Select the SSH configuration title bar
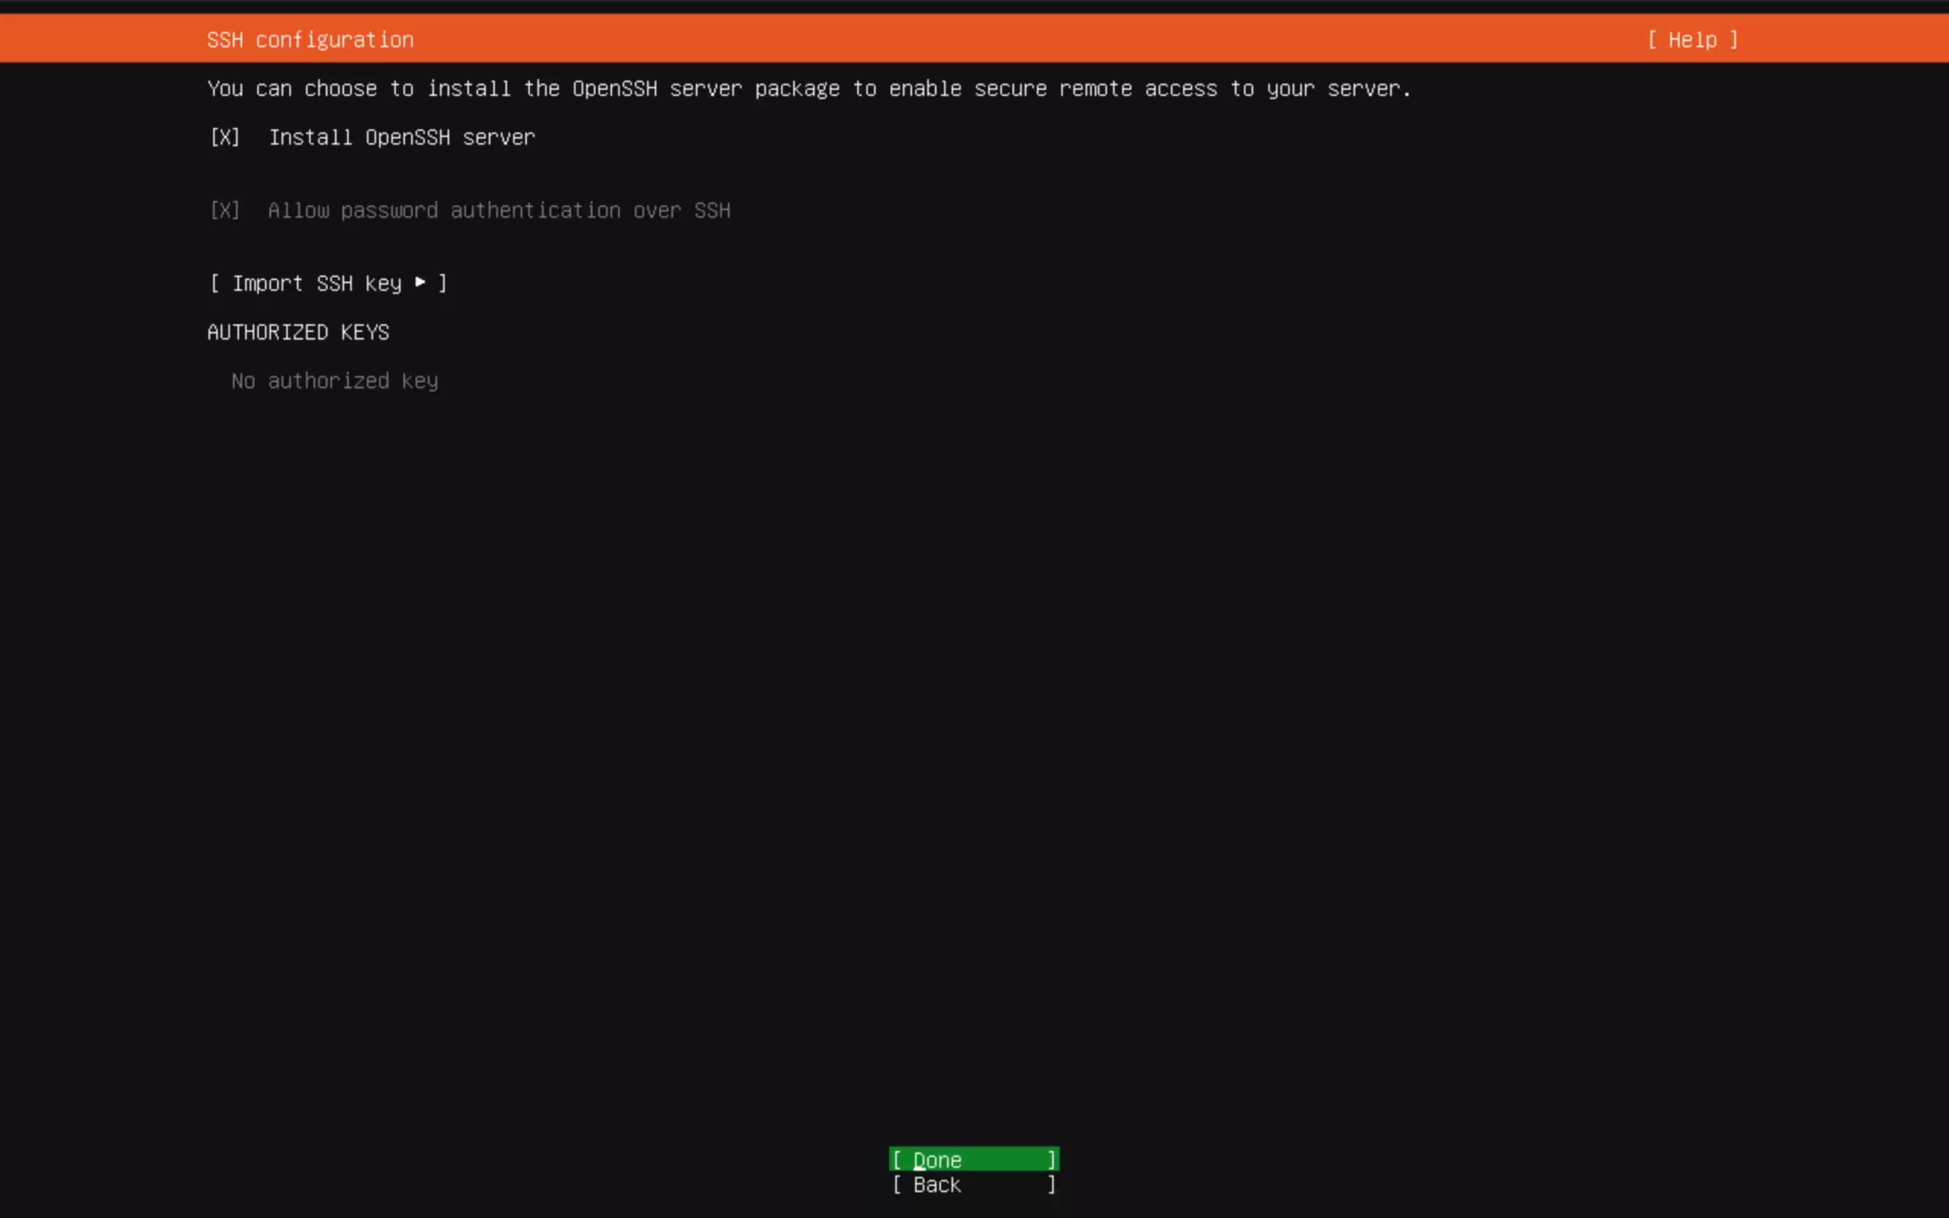 310,40
